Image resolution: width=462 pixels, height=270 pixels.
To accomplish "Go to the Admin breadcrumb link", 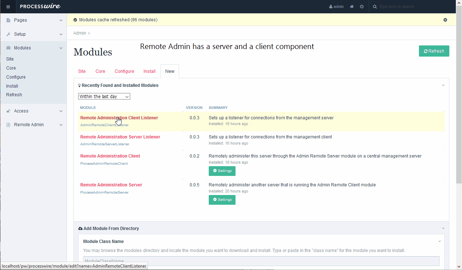I will [x=80, y=33].
